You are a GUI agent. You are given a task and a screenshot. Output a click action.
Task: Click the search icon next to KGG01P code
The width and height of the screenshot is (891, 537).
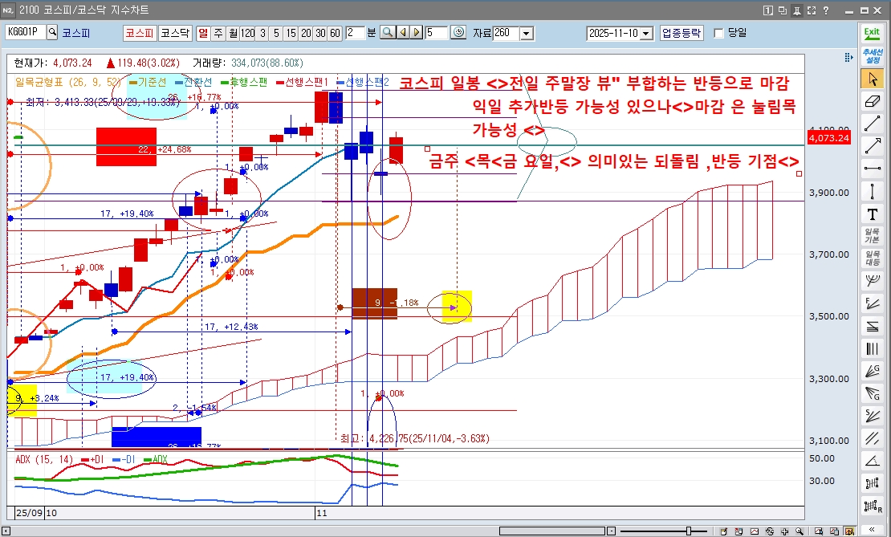[x=53, y=33]
